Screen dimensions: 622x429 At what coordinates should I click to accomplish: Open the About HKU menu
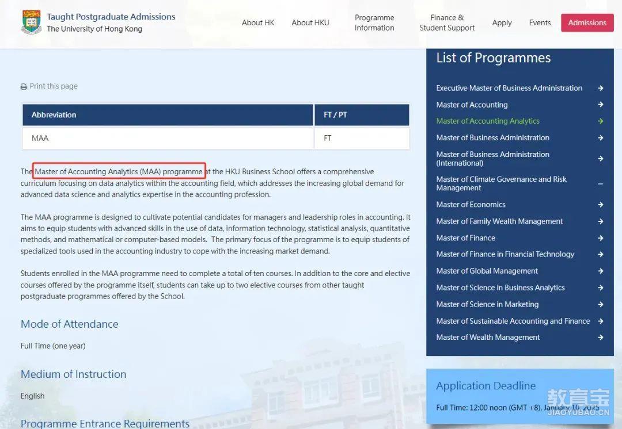[310, 22]
